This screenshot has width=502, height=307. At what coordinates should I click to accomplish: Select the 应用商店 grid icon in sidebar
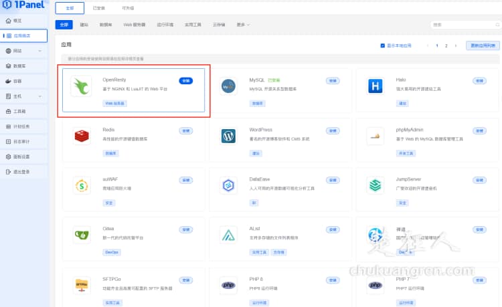(x=9, y=36)
